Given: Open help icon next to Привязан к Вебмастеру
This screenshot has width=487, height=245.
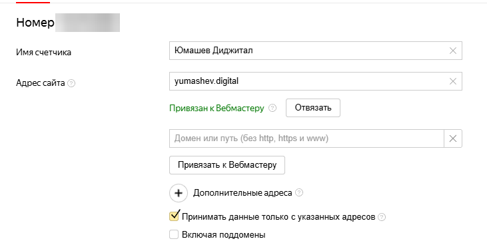Looking at the screenshot, I should click(x=272, y=108).
